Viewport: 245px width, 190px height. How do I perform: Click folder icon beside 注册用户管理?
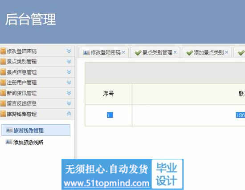(x=3, y=83)
